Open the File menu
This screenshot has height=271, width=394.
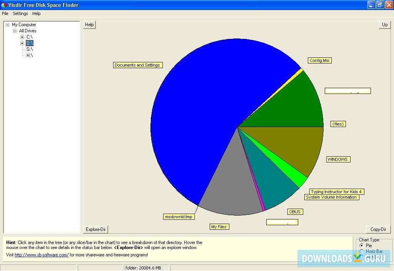(x=5, y=13)
